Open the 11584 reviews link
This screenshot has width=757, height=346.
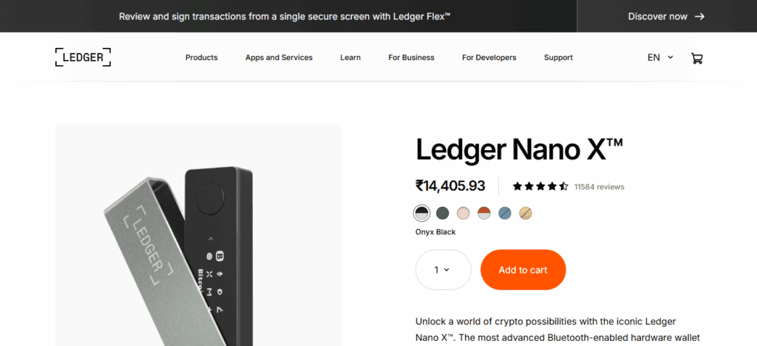pyautogui.click(x=599, y=187)
